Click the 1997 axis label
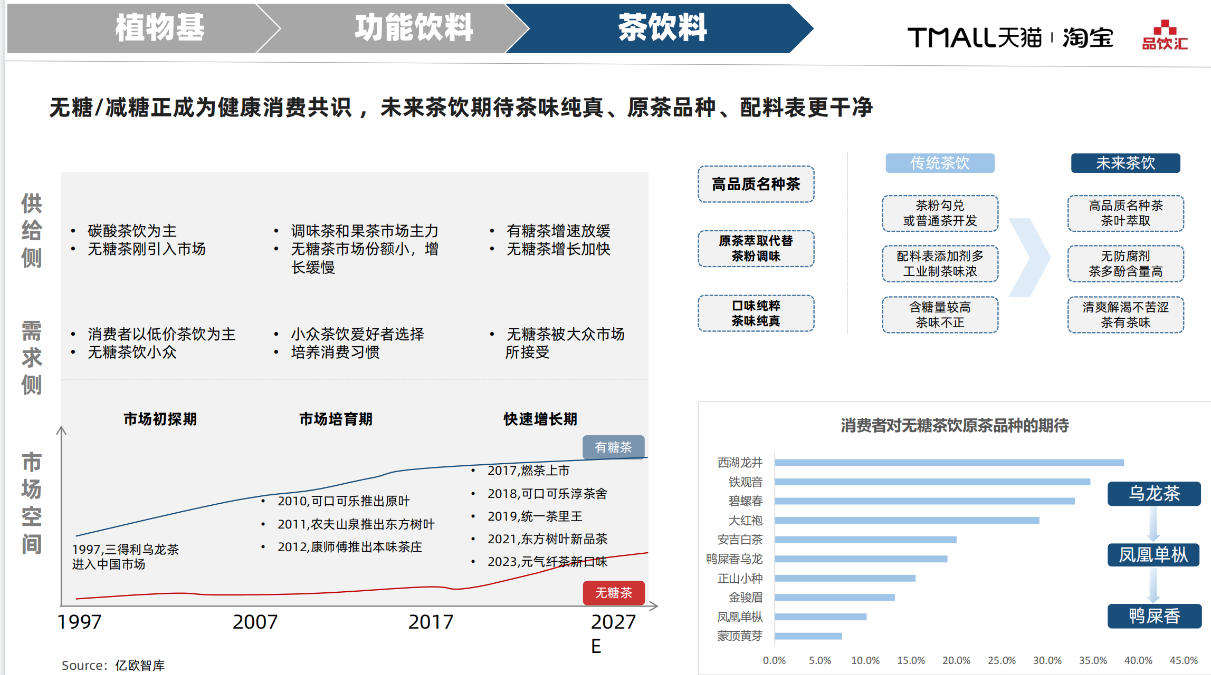This screenshot has width=1211, height=675. coord(79,622)
